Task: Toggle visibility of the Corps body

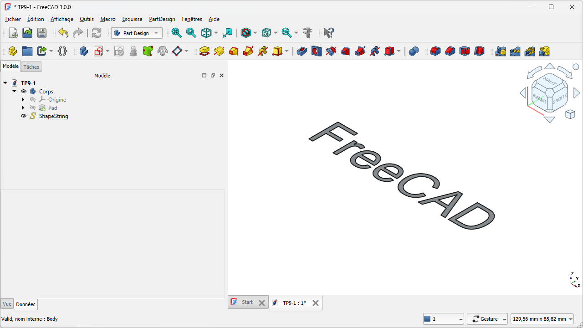Action: [24, 92]
